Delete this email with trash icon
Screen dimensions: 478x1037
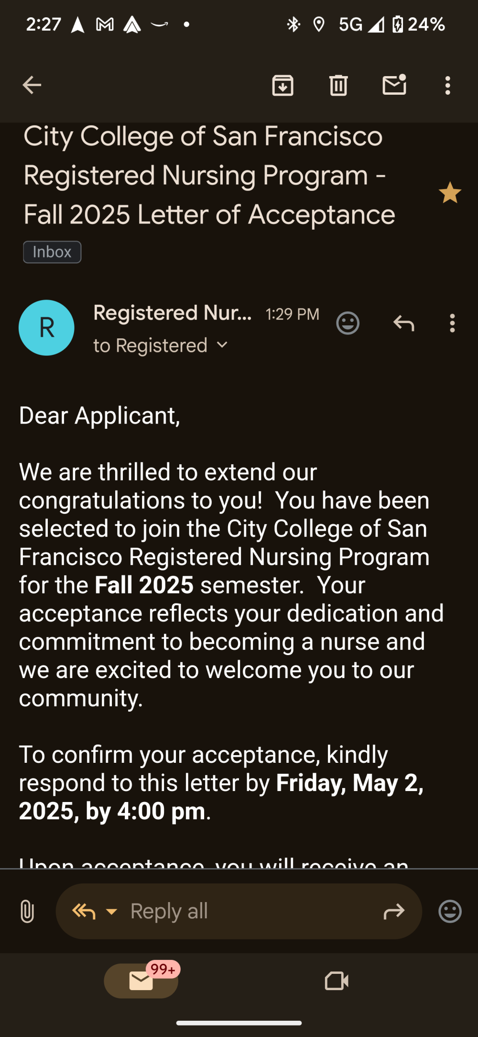pyautogui.click(x=338, y=86)
